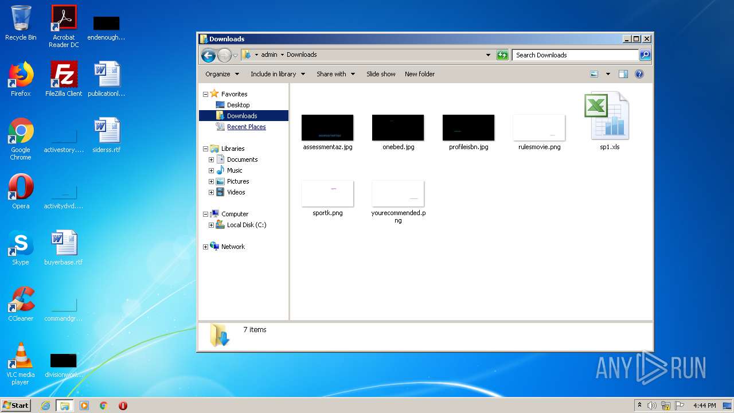This screenshot has width=734, height=413.
Task: Select onebed.jpg thumbnail
Action: pos(398,132)
